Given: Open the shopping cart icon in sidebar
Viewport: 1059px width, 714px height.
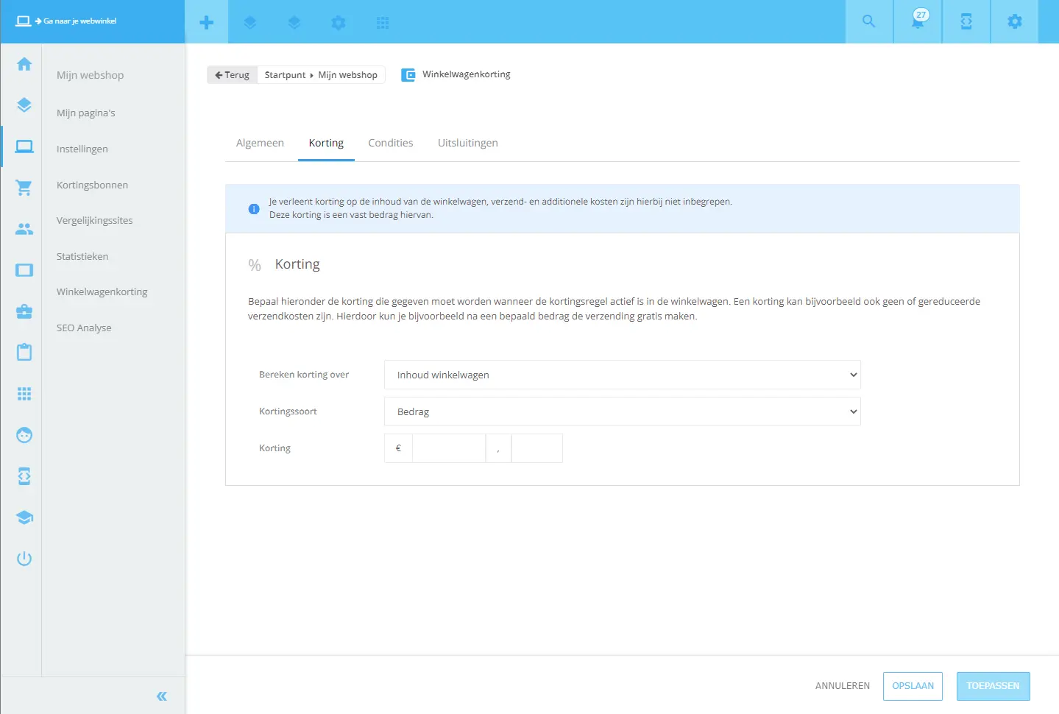Looking at the screenshot, I should (24, 188).
